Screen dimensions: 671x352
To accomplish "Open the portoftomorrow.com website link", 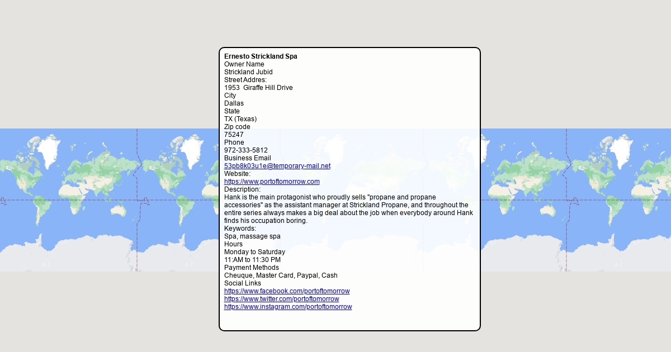I will coord(272,182).
